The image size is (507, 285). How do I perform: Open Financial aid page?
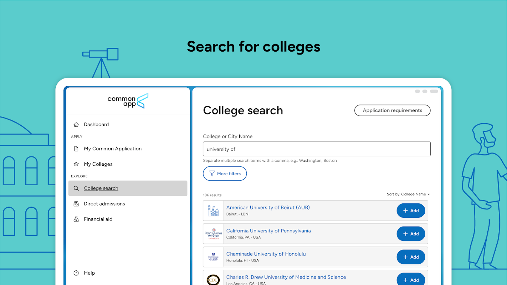tap(98, 219)
